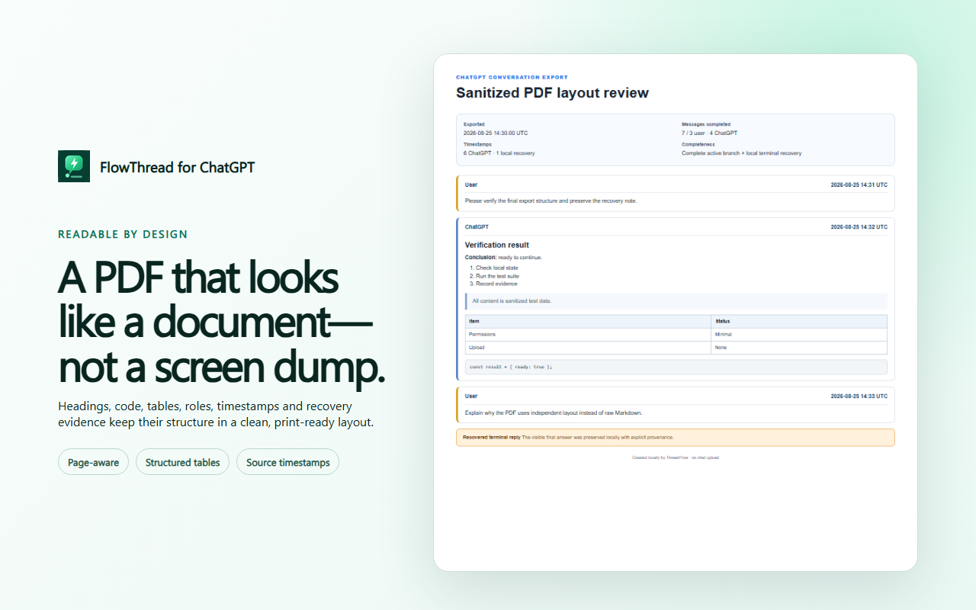The width and height of the screenshot is (976, 610).
Task: Click the 'Permissions' table cell
Action: coord(588,335)
